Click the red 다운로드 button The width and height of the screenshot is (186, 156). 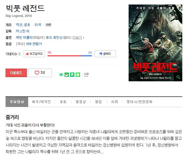click(16, 73)
